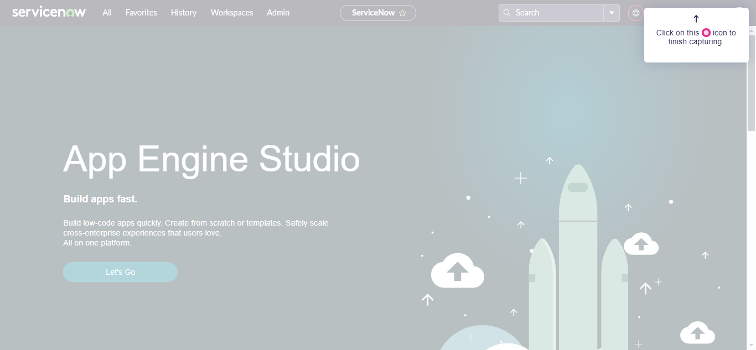Click the Build apps fast. subheading

click(100, 199)
